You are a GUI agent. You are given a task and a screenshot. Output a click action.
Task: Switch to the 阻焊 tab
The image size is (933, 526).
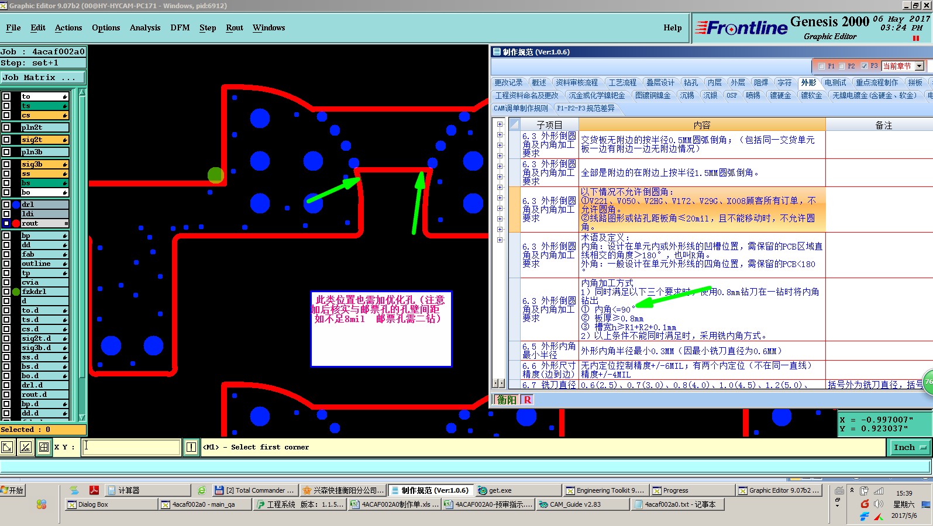(761, 83)
